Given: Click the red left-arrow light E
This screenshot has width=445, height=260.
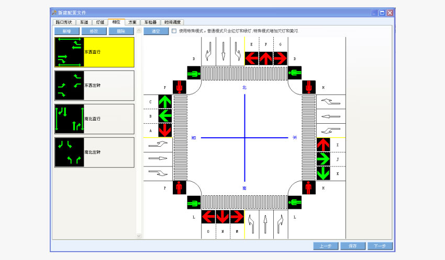Looking at the screenshot, I should click(252, 58).
